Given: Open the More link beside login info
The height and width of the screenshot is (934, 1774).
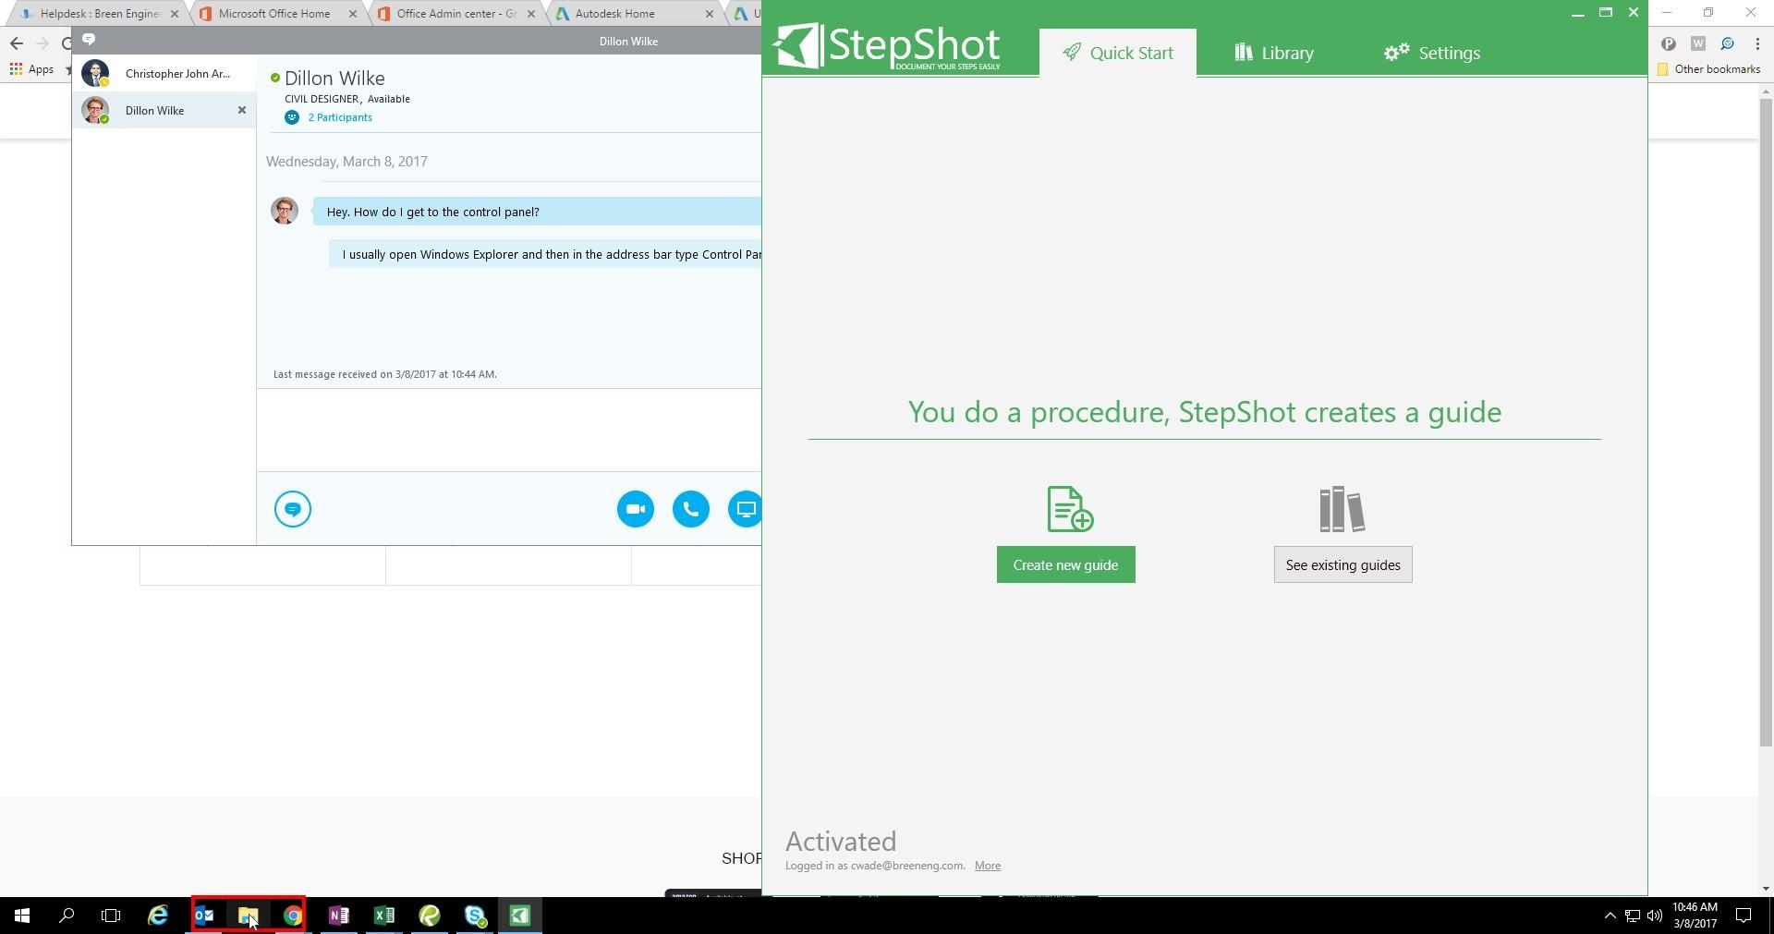Looking at the screenshot, I should pyautogui.click(x=987, y=866).
